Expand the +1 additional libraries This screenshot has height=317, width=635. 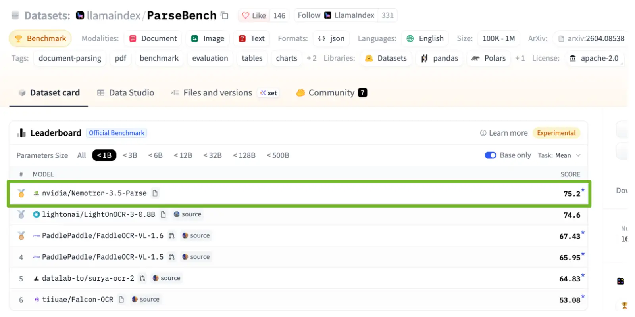520,58
